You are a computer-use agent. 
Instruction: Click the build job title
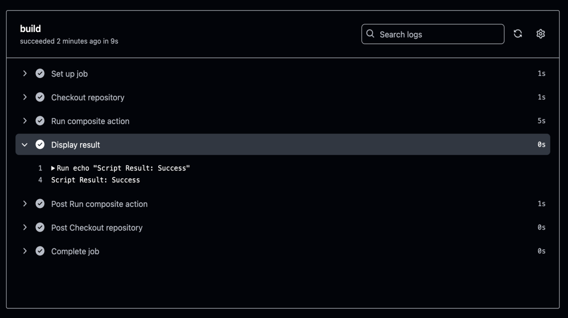(x=31, y=29)
